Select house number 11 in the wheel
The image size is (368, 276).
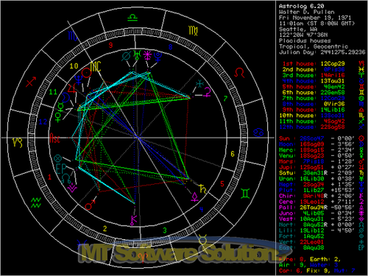(x=53, y=92)
